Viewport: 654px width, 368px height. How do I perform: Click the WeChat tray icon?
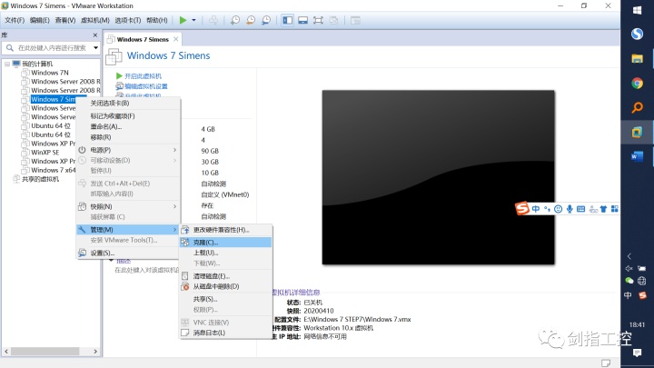point(629,281)
